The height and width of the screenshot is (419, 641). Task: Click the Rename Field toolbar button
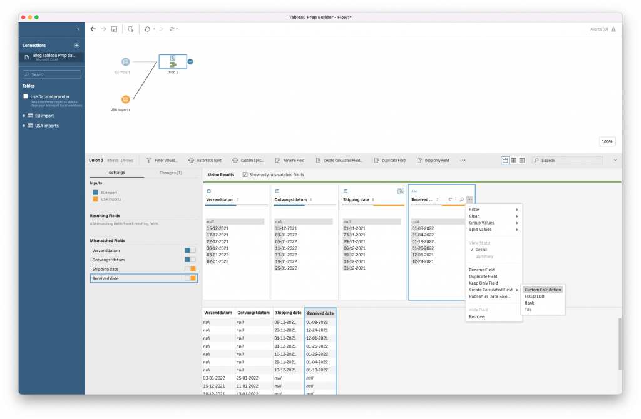coord(290,160)
